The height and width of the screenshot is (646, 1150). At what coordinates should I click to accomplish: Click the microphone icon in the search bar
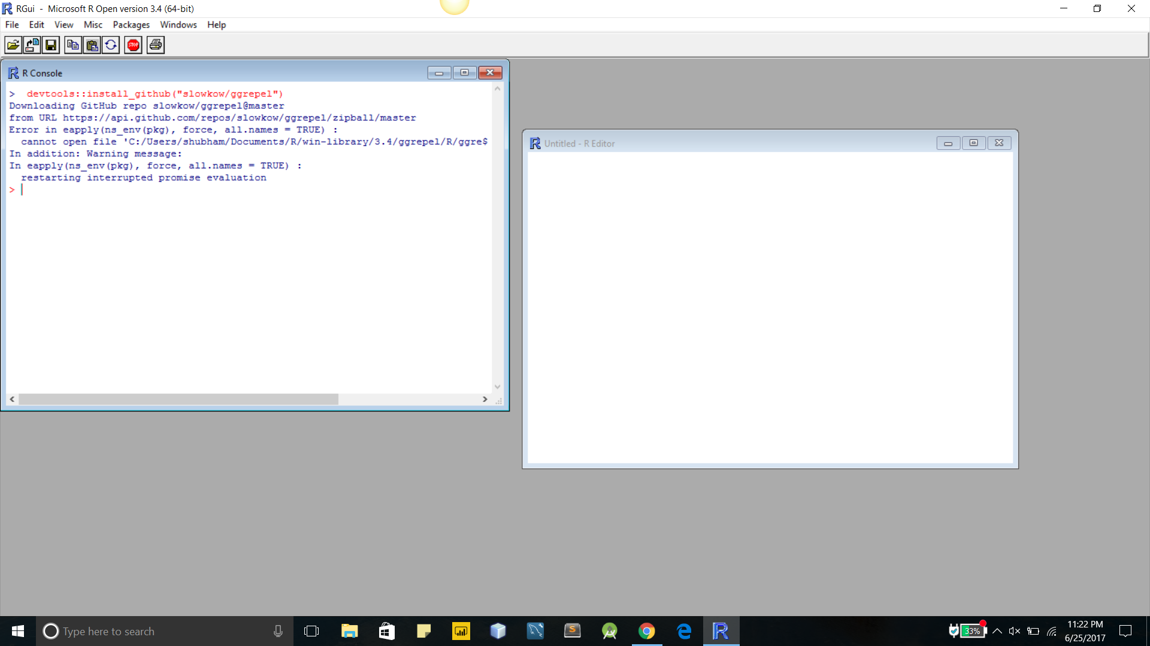(x=277, y=631)
